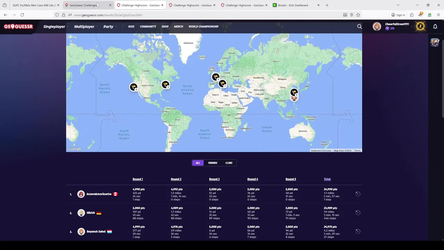444x250 pixels.
Task: Replay Aczevekmorissette's game via the replay icon
Action: (358, 194)
